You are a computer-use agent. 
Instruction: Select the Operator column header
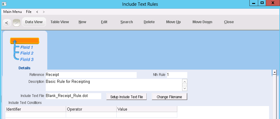(x=91, y=109)
